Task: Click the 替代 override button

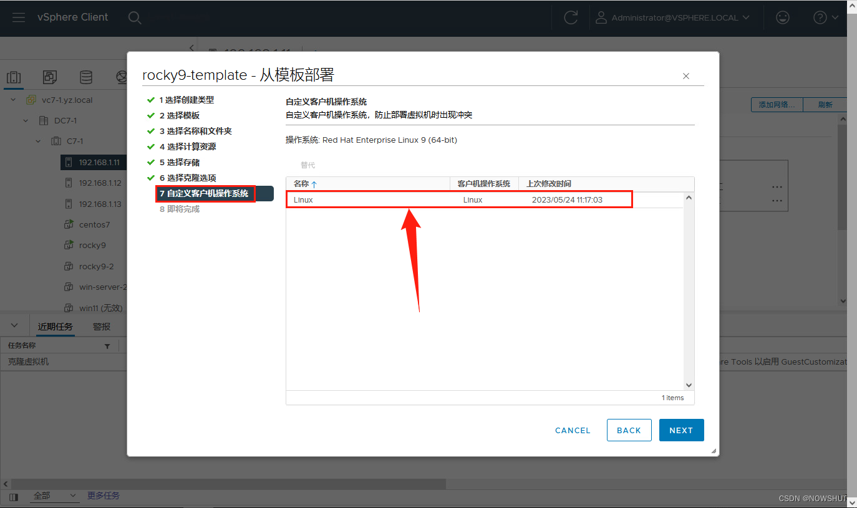Action: [308, 165]
